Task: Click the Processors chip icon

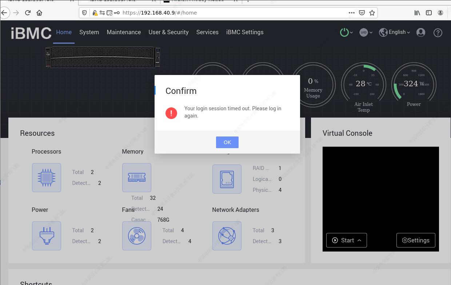Action: click(46, 178)
